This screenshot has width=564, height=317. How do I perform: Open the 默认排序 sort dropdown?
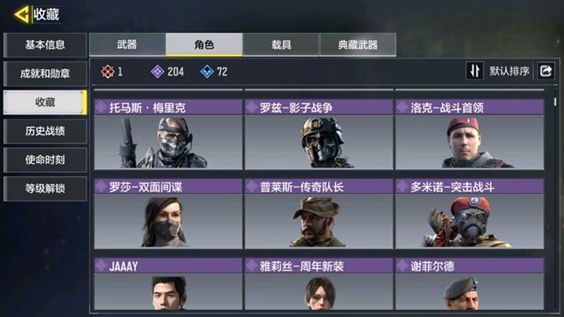tap(509, 72)
